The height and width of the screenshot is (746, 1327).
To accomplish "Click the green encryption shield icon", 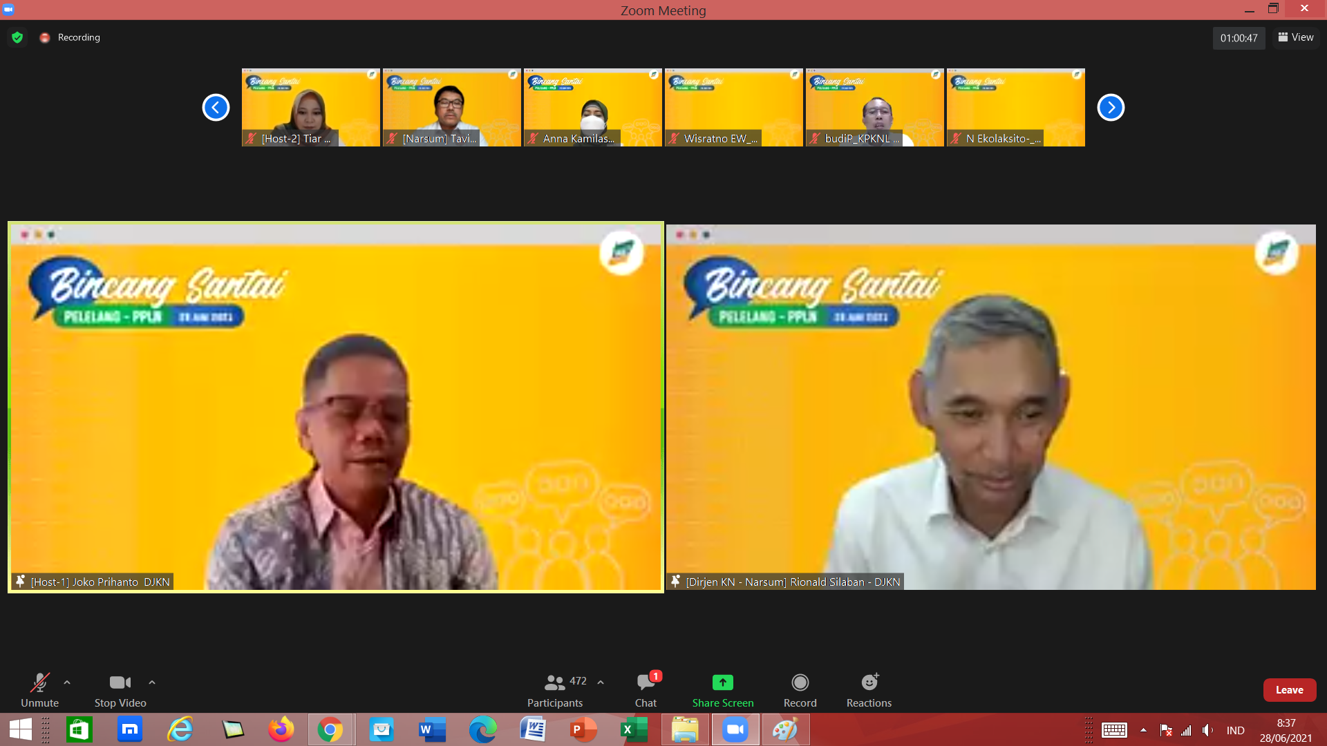I will 16,38.
